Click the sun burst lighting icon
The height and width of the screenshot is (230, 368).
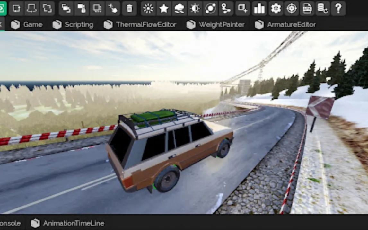(x=148, y=9)
